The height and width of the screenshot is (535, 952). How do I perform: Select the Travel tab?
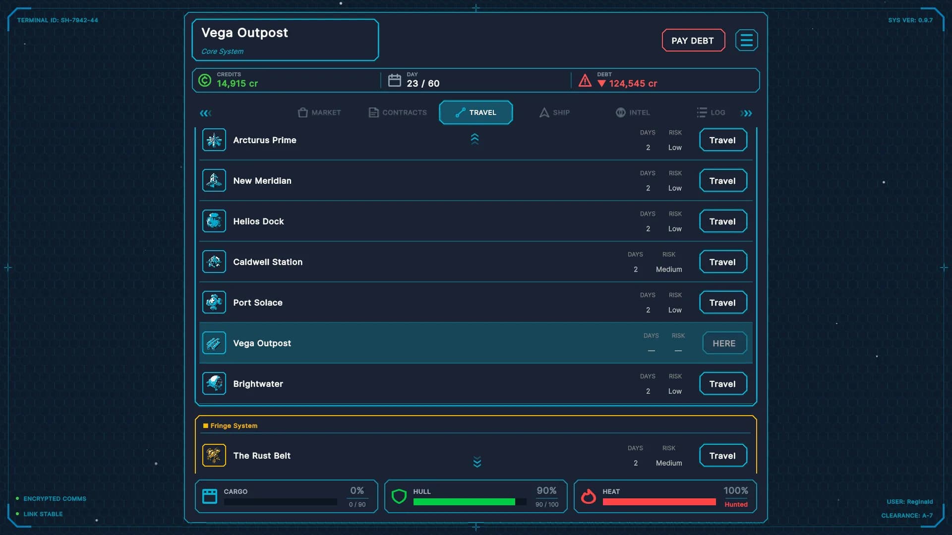pos(476,112)
